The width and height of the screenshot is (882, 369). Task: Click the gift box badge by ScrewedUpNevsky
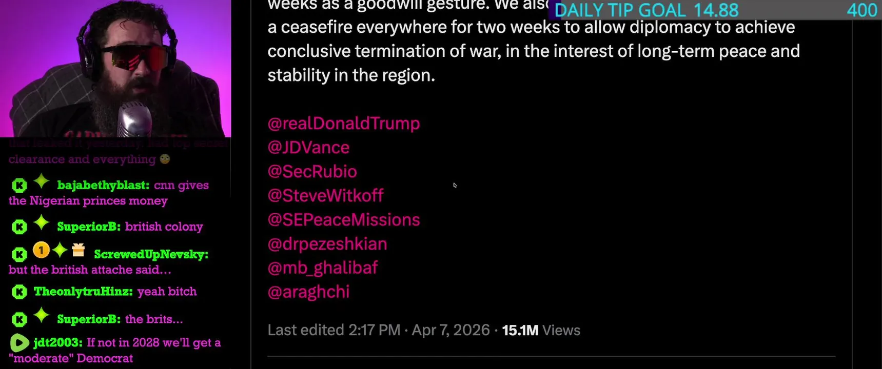[x=79, y=250]
